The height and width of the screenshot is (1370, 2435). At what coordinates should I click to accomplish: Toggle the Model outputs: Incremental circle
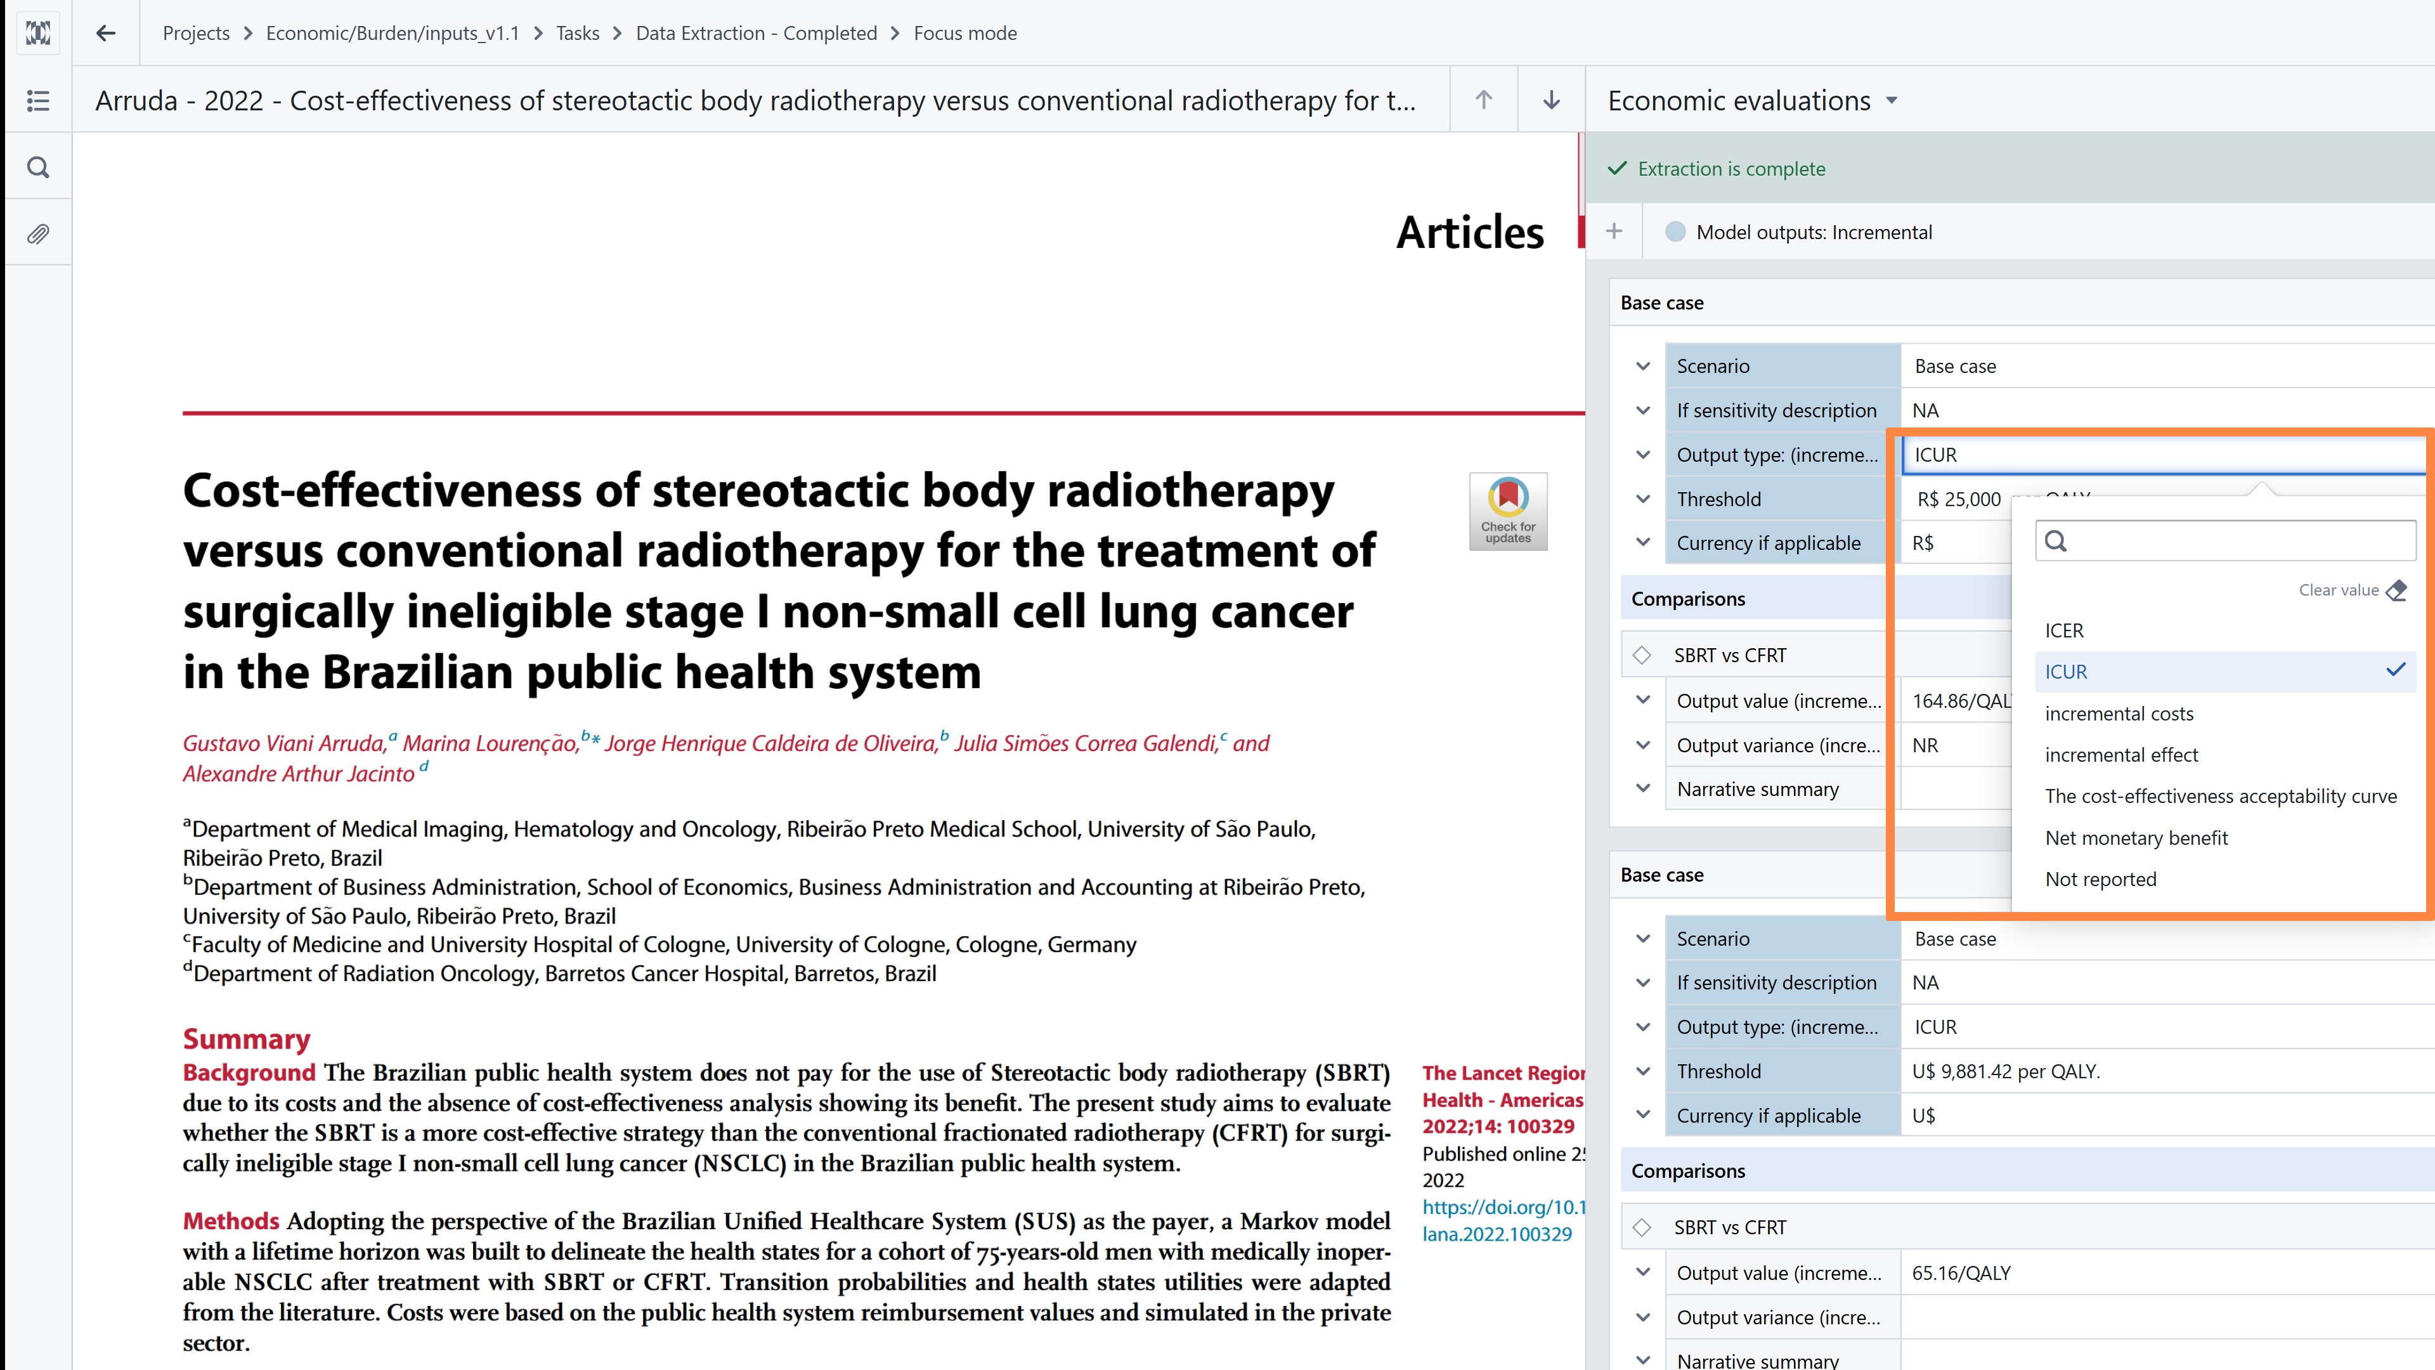[1675, 232]
